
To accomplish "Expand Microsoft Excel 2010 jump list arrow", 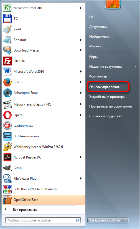I will (81, 8).
